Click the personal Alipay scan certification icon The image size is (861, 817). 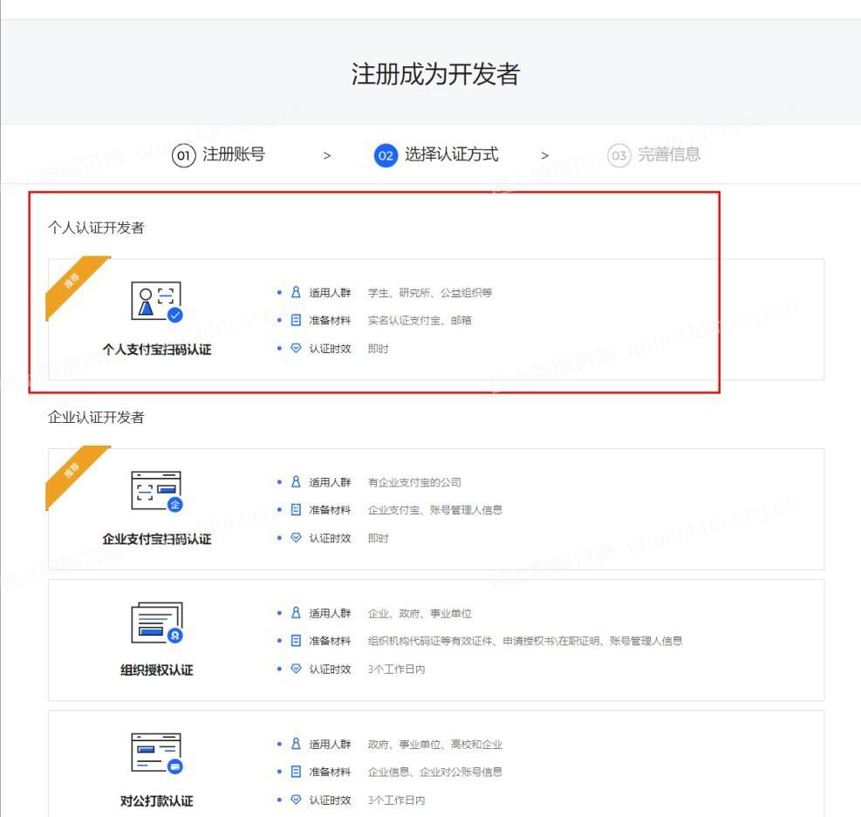click(x=156, y=302)
